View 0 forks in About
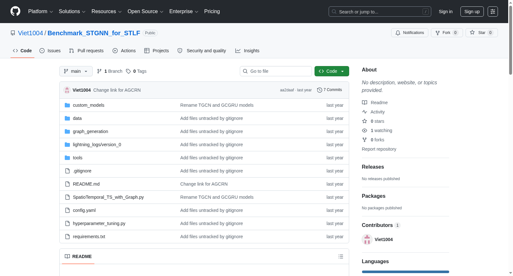Screen dimensions: 513x276 [373, 140]
